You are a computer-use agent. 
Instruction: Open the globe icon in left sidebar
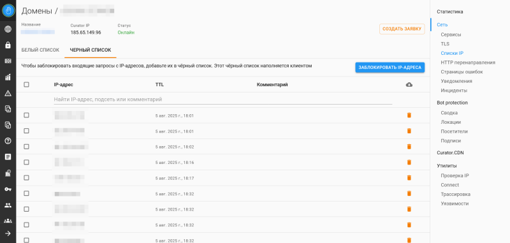[x=8, y=29]
